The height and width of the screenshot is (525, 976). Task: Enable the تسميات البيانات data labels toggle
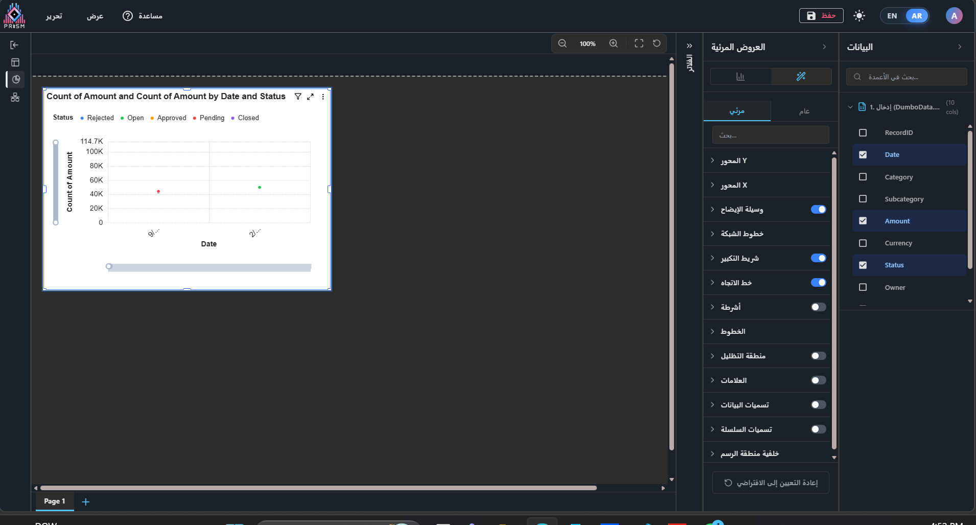tap(818, 405)
